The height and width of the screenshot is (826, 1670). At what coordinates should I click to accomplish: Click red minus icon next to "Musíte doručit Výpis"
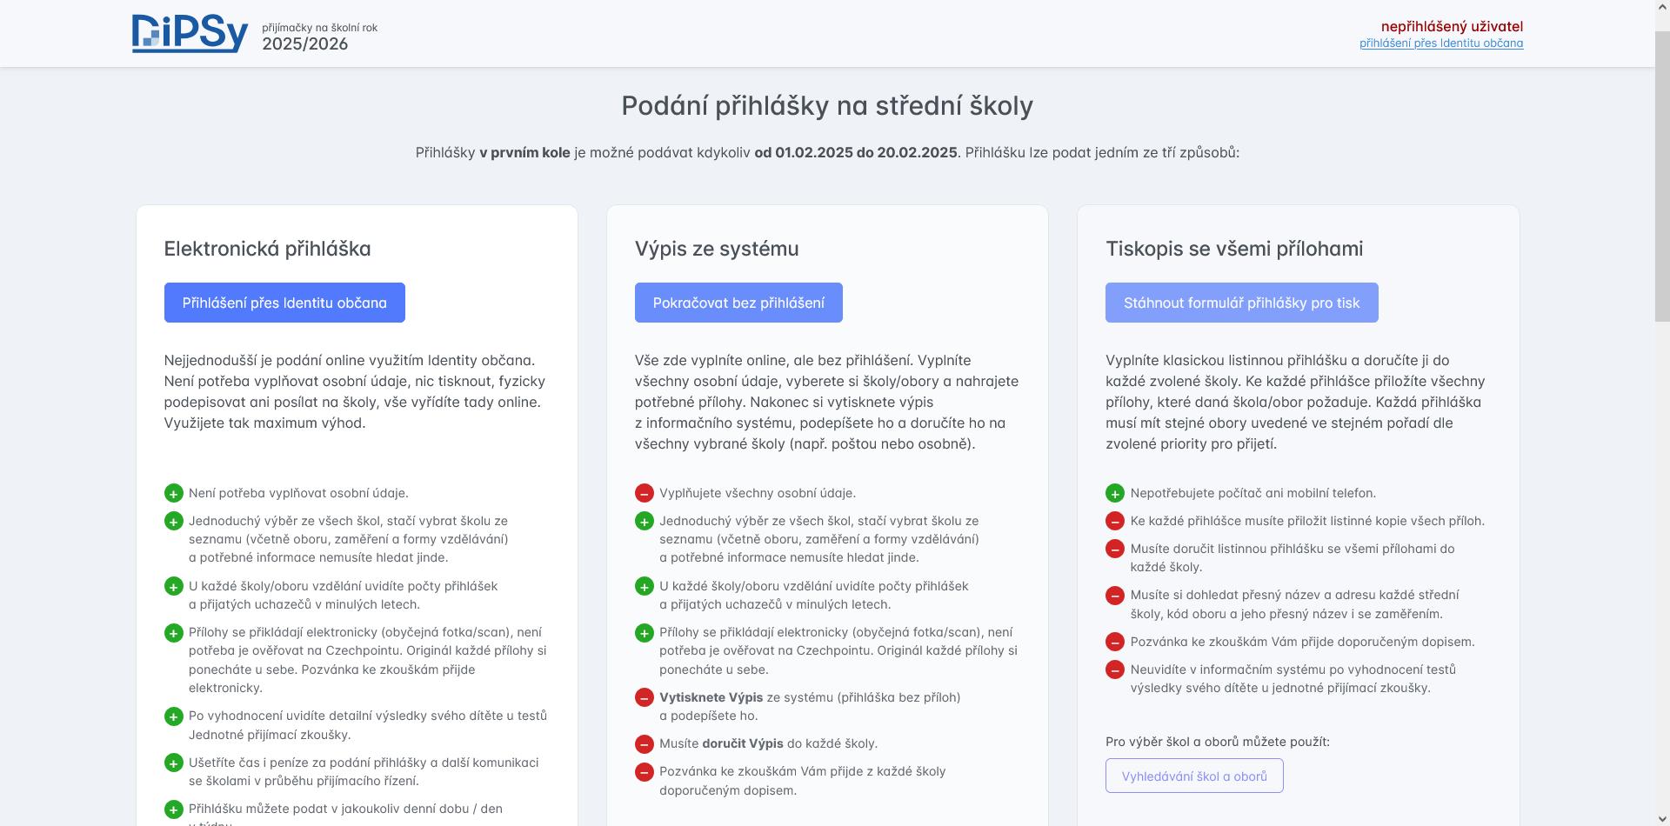[x=645, y=744]
